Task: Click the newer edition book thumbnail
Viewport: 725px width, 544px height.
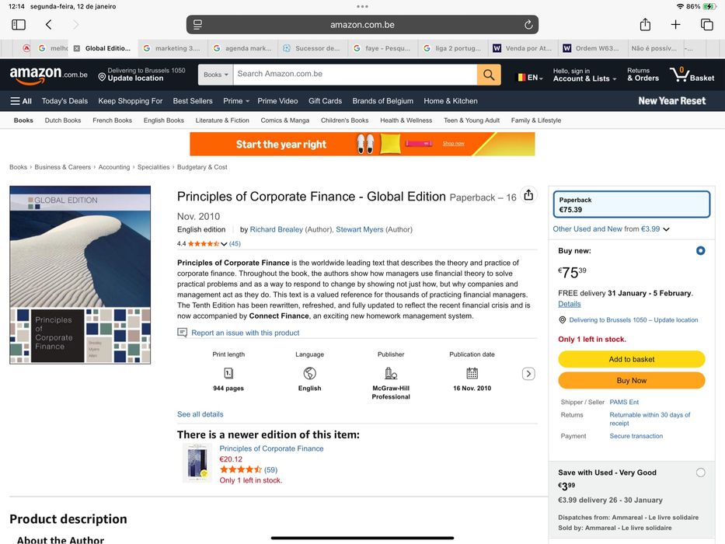Action: click(x=197, y=462)
